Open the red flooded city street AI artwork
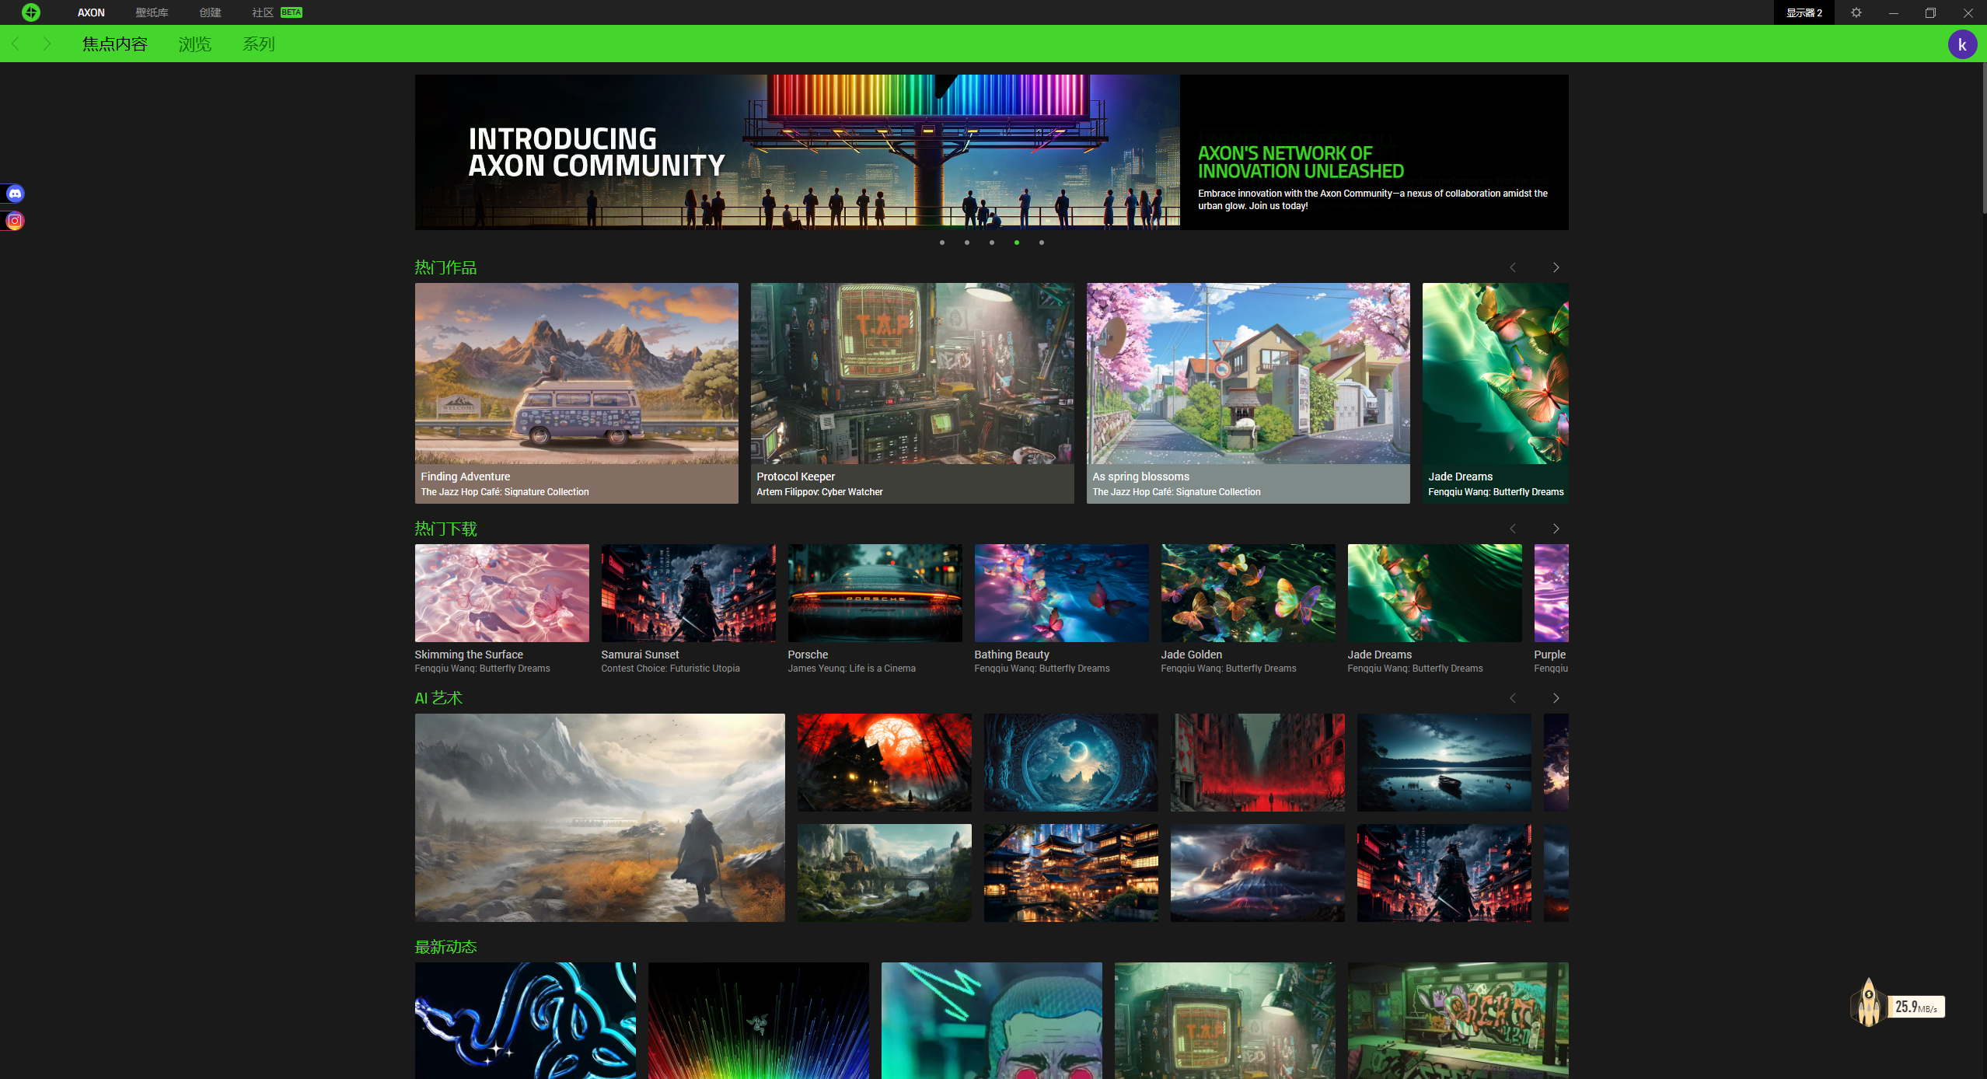 click(1258, 763)
